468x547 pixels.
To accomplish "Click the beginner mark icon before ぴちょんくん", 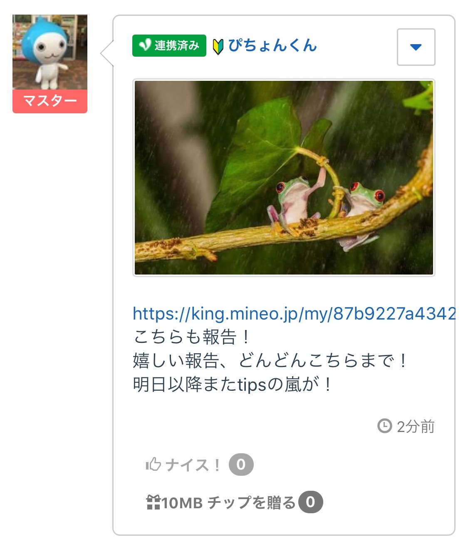I will [218, 47].
